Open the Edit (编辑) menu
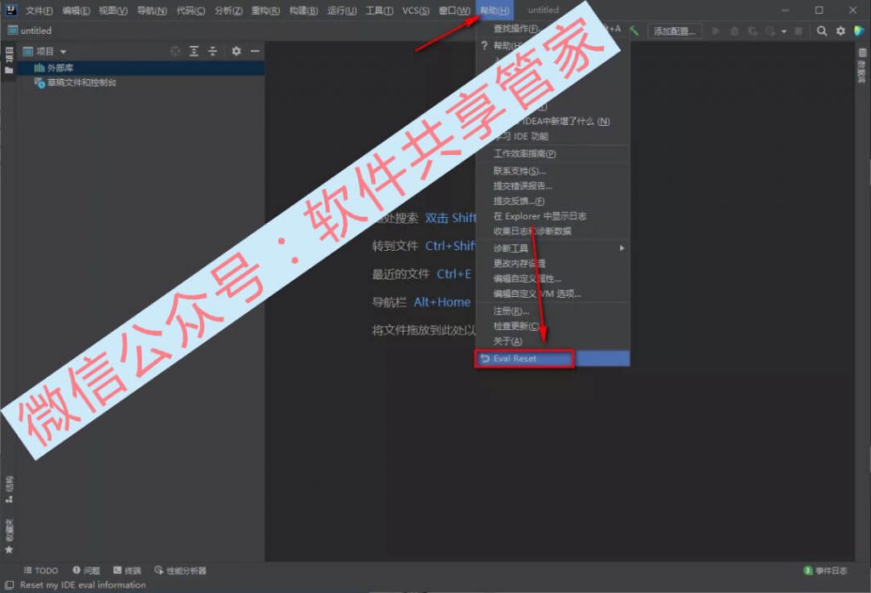 tap(76, 10)
